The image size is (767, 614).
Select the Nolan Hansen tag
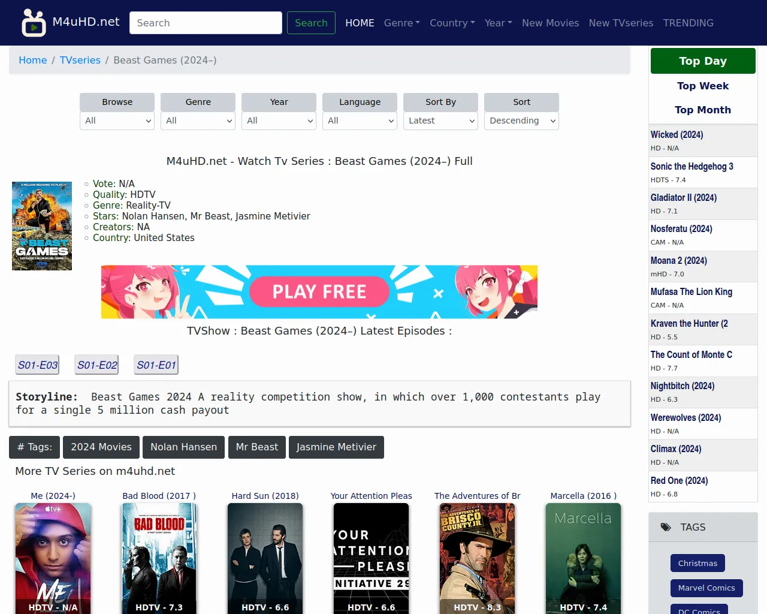coord(184,447)
